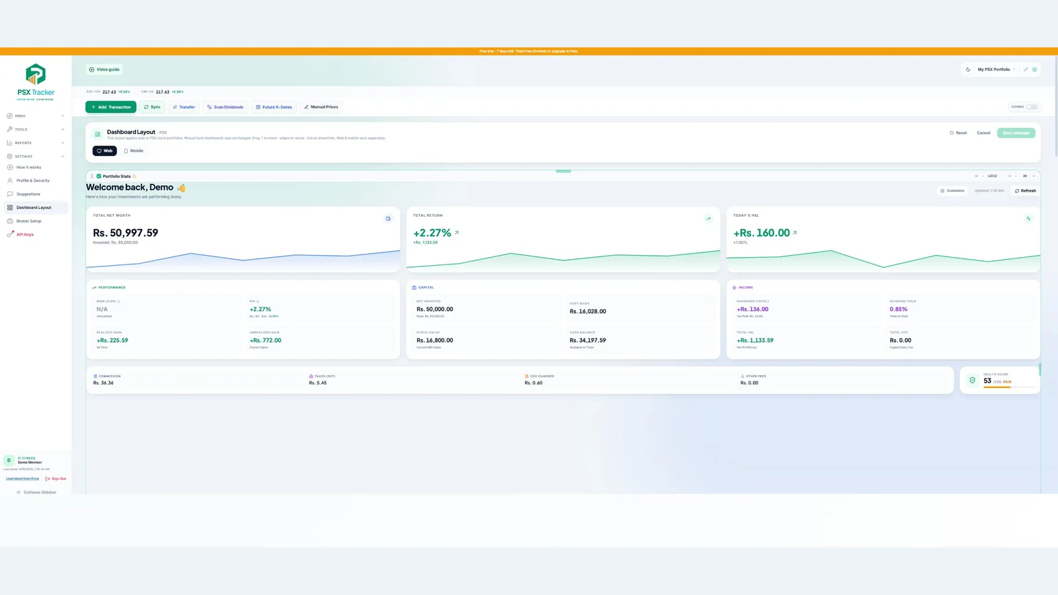Click the pencil edit icon beside My PSX Portfolio
Image resolution: width=1058 pixels, height=595 pixels.
pos(1026,69)
